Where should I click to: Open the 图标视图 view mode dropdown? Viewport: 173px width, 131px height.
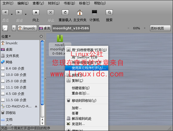tap(160, 28)
